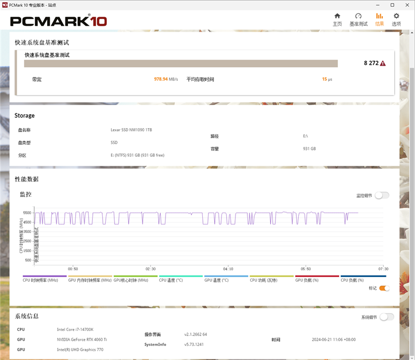Toggle GPU 负载 (%) legend series
This screenshot has width=415, height=360.
(x=317, y=279)
